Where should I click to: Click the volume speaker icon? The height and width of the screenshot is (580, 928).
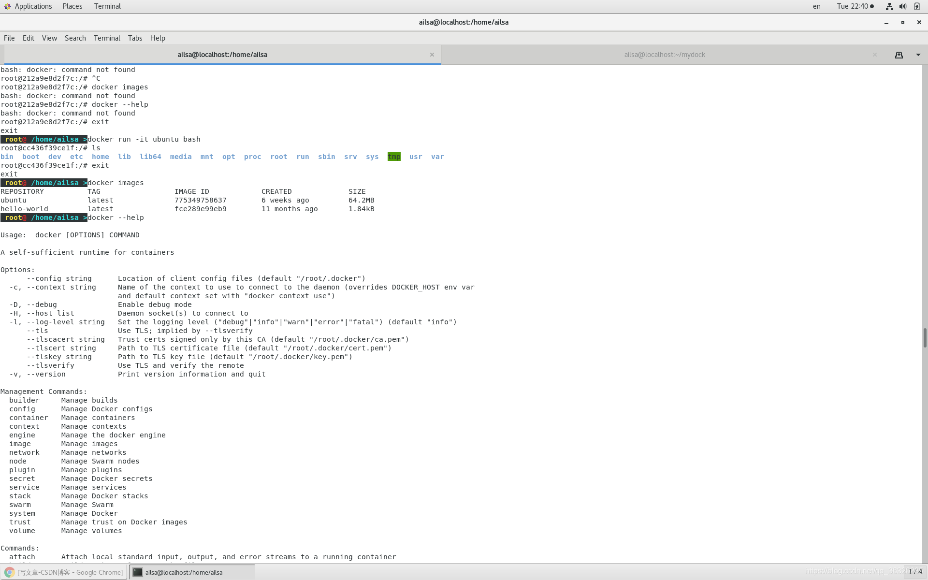pyautogui.click(x=902, y=6)
